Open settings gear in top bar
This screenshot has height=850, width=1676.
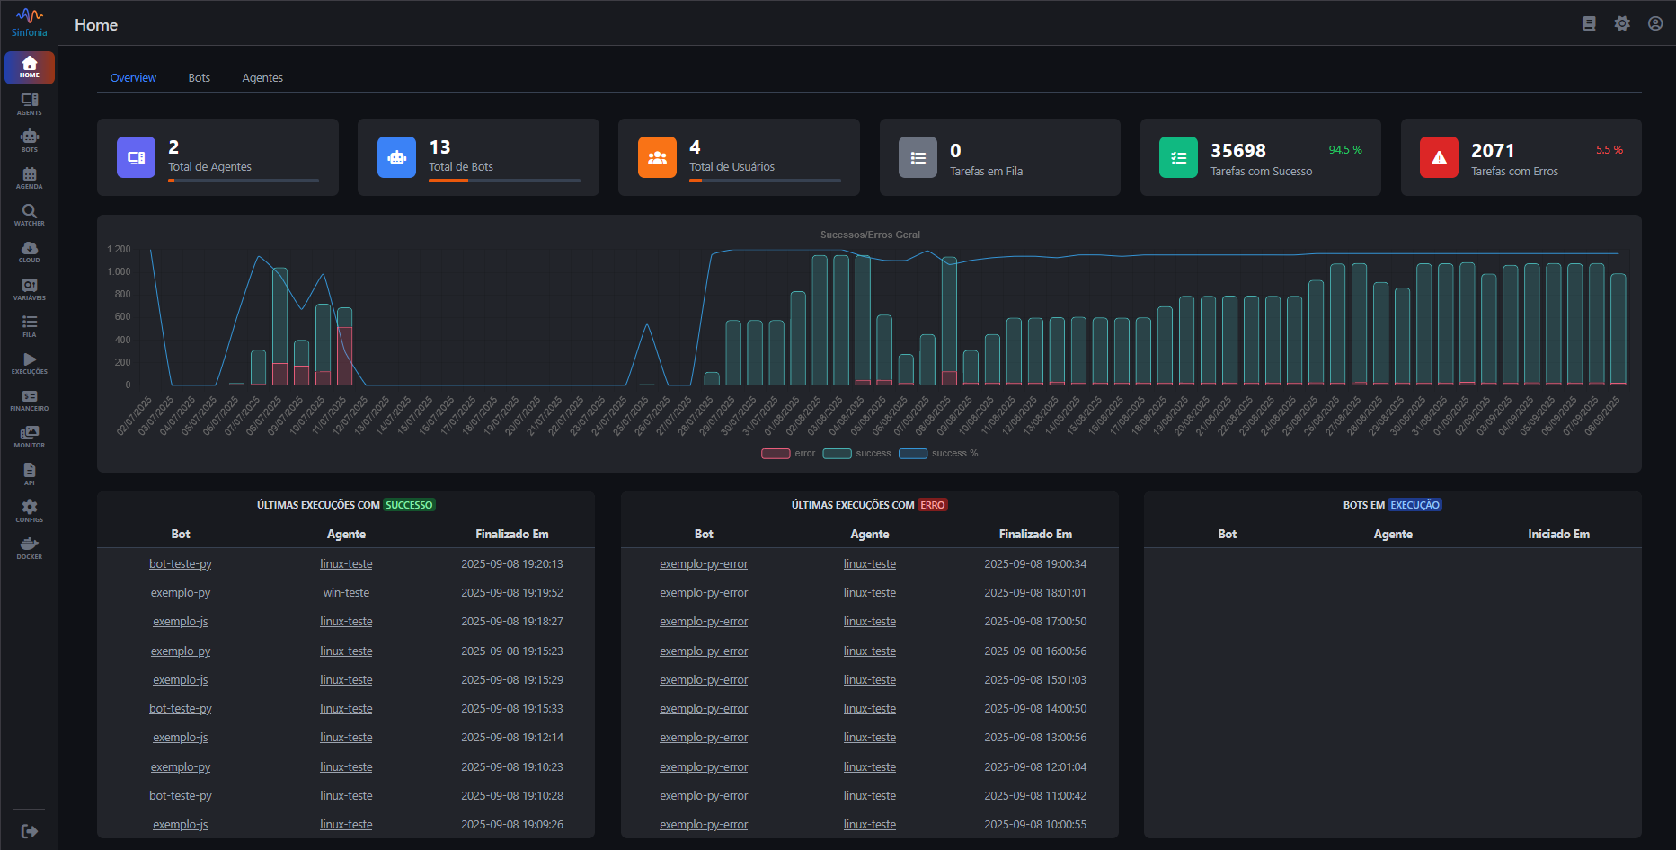click(1621, 24)
